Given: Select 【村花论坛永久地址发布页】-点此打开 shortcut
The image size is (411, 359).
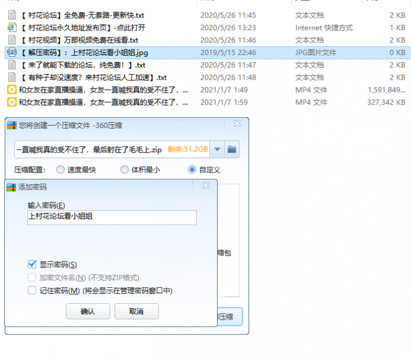Looking at the screenshot, I should (83, 28).
